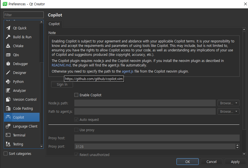Open the README.md link
This screenshot has width=248, height=168.
tap(61, 65)
